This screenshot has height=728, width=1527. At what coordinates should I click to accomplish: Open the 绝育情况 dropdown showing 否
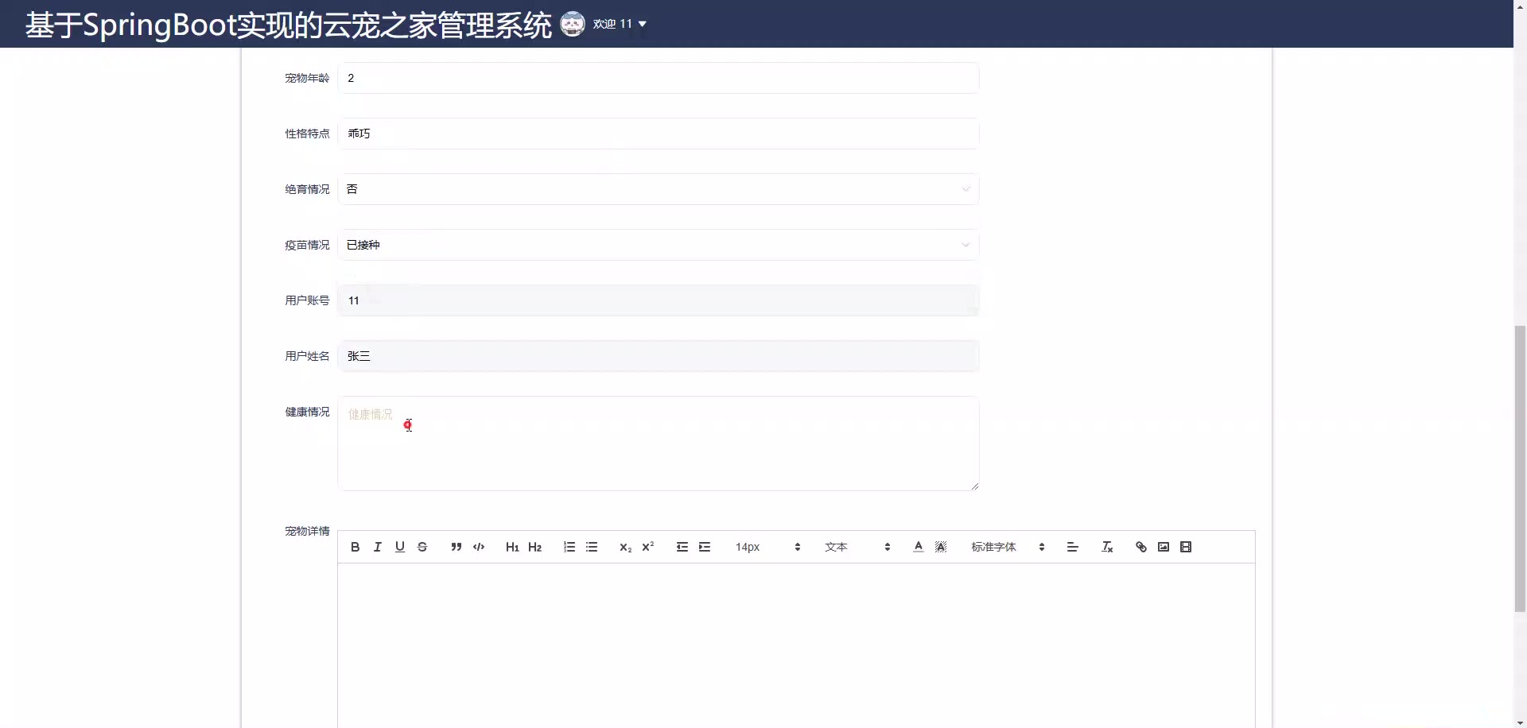pos(658,189)
